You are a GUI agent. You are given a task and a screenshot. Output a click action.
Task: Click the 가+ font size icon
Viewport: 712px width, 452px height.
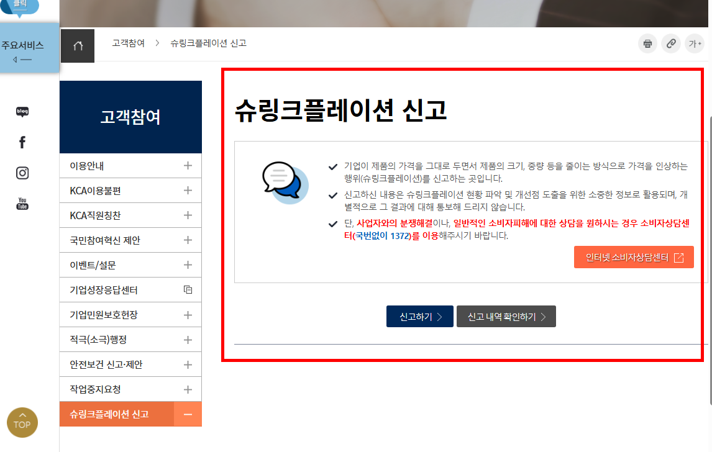[695, 43]
